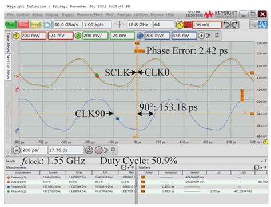Click the Measurements panel gear icon
Image resolution: width=271 pixels, height=207 pixels.
pyautogui.click(x=123, y=167)
